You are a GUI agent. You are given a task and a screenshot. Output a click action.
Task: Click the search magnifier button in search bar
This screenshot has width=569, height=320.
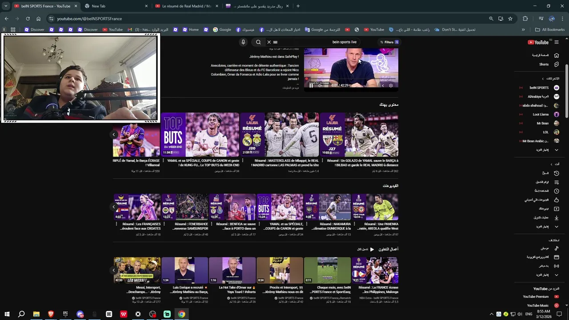[x=258, y=42]
